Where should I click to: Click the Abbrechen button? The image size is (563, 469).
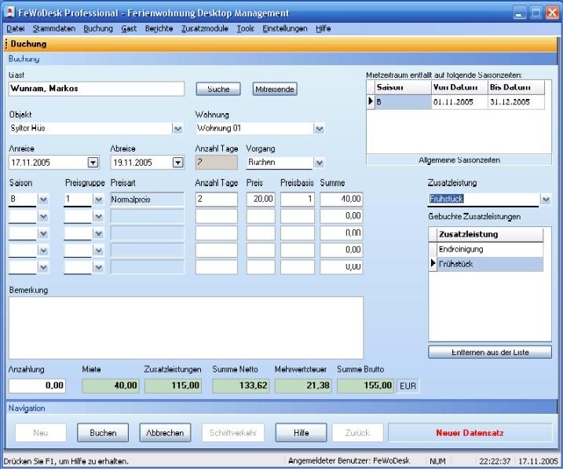coord(165,433)
